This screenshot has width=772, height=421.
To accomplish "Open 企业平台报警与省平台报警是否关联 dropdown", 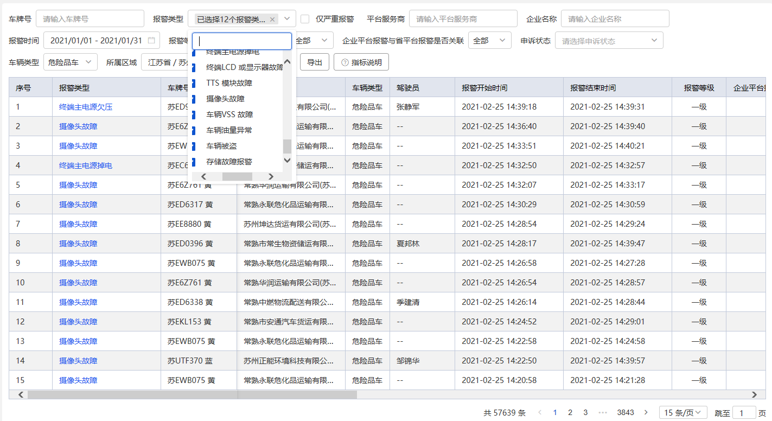I will 490,41.
